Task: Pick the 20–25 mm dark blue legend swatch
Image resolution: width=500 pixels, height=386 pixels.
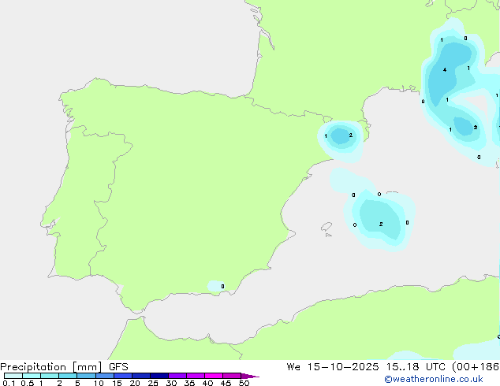Action: (x=141, y=376)
